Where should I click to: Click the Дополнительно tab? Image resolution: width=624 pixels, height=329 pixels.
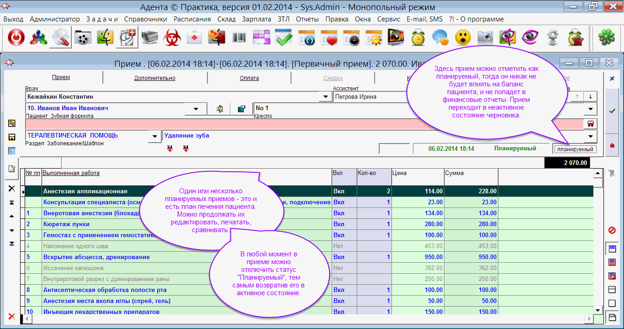point(154,78)
